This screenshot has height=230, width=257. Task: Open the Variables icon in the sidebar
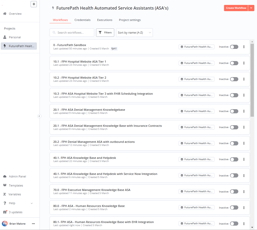(x=5, y=194)
